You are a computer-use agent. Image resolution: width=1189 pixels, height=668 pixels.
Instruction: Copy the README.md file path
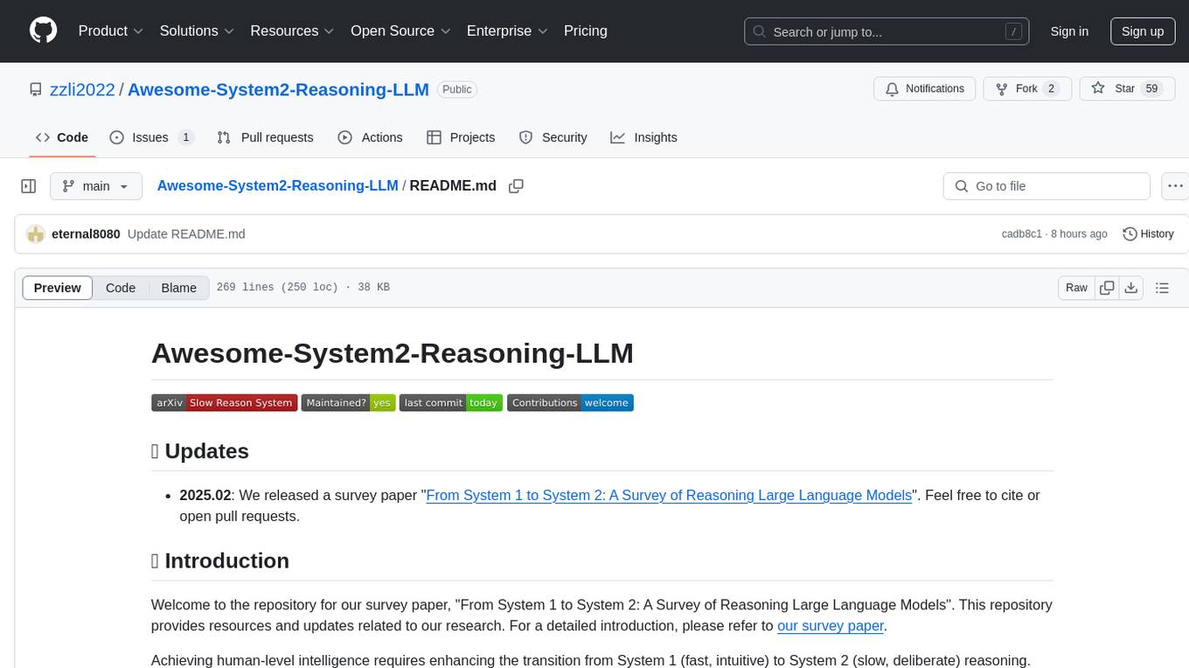pyautogui.click(x=516, y=186)
